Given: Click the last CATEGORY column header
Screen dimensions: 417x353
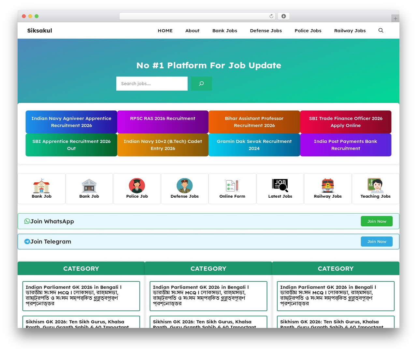Looking at the screenshot, I should tap(336, 268).
